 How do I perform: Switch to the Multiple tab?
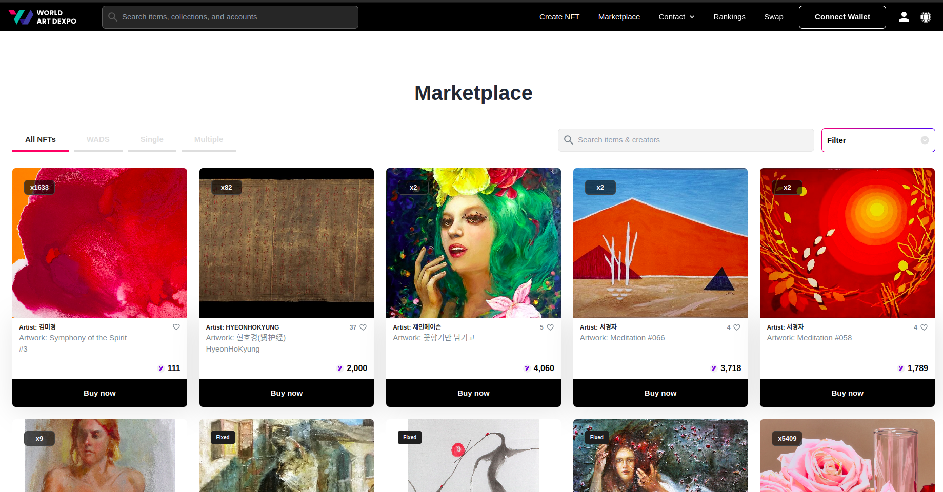(x=209, y=139)
